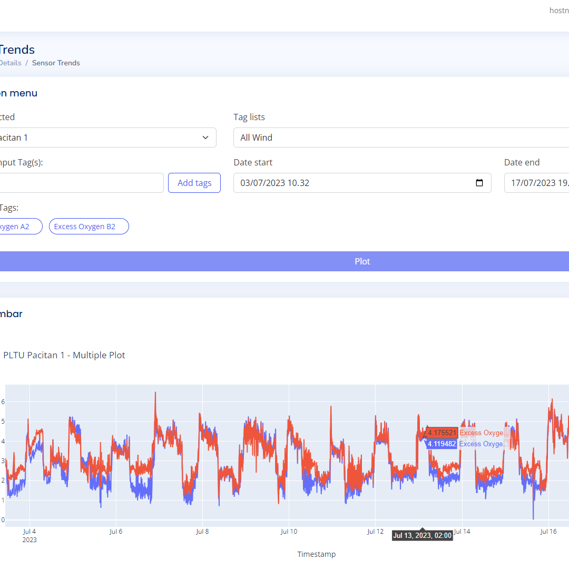The image size is (569, 569).
Task: Open the calendar picker in Date start
Action: click(x=479, y=183)
